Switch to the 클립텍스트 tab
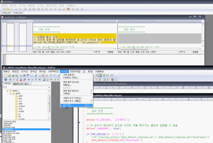 click(18, 83)
